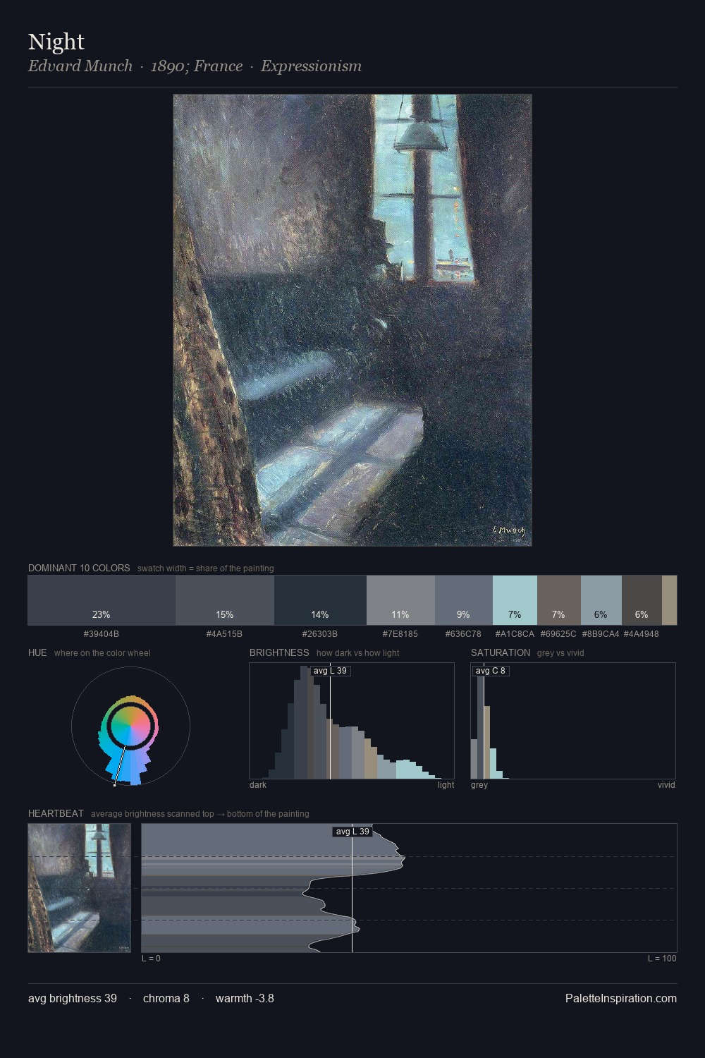Click the 'Night' title text

click(x=56, y=42)
